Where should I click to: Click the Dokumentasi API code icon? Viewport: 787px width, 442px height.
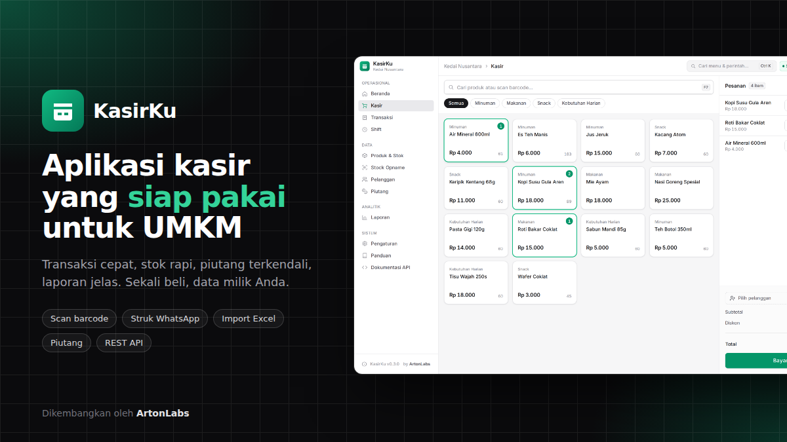pyautogui.click(x=365, y=267)
